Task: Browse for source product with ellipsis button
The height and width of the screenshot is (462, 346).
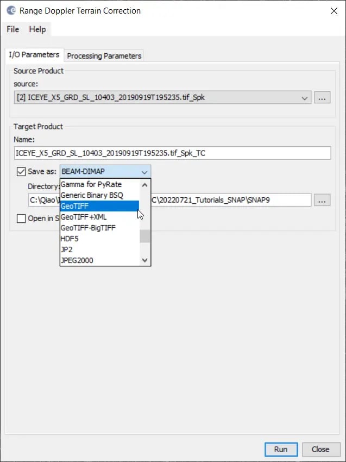Action: pyautogui.click(x=322, y=97)
